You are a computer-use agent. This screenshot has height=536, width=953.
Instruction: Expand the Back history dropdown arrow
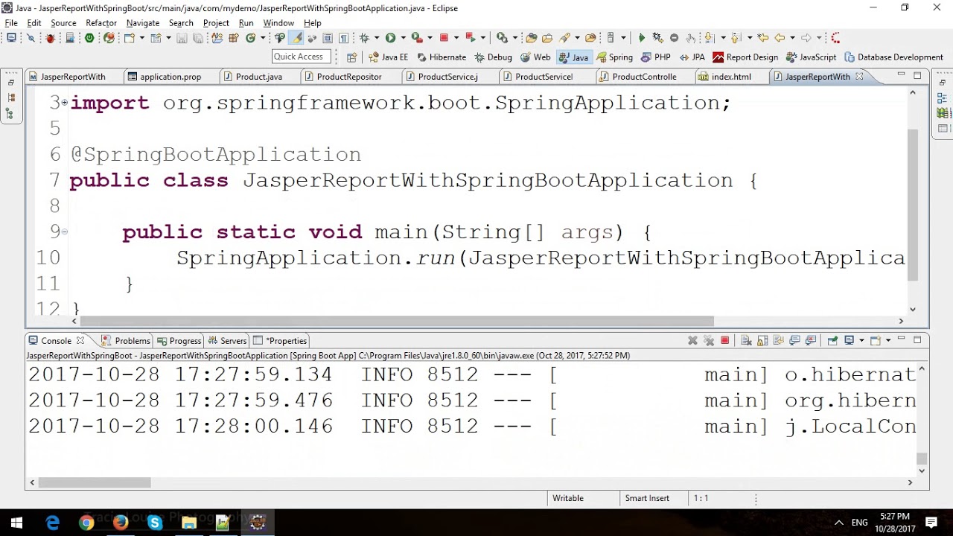(x=792, y=37)
